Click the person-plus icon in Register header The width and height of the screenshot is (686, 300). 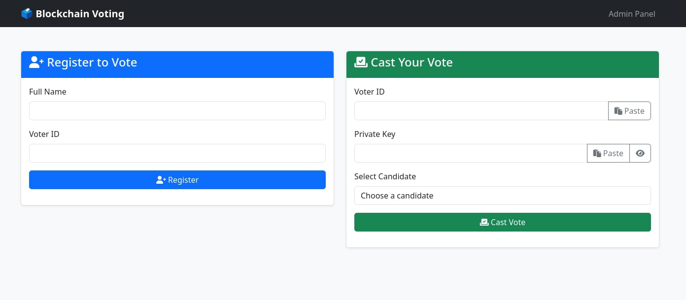[36, 62]
